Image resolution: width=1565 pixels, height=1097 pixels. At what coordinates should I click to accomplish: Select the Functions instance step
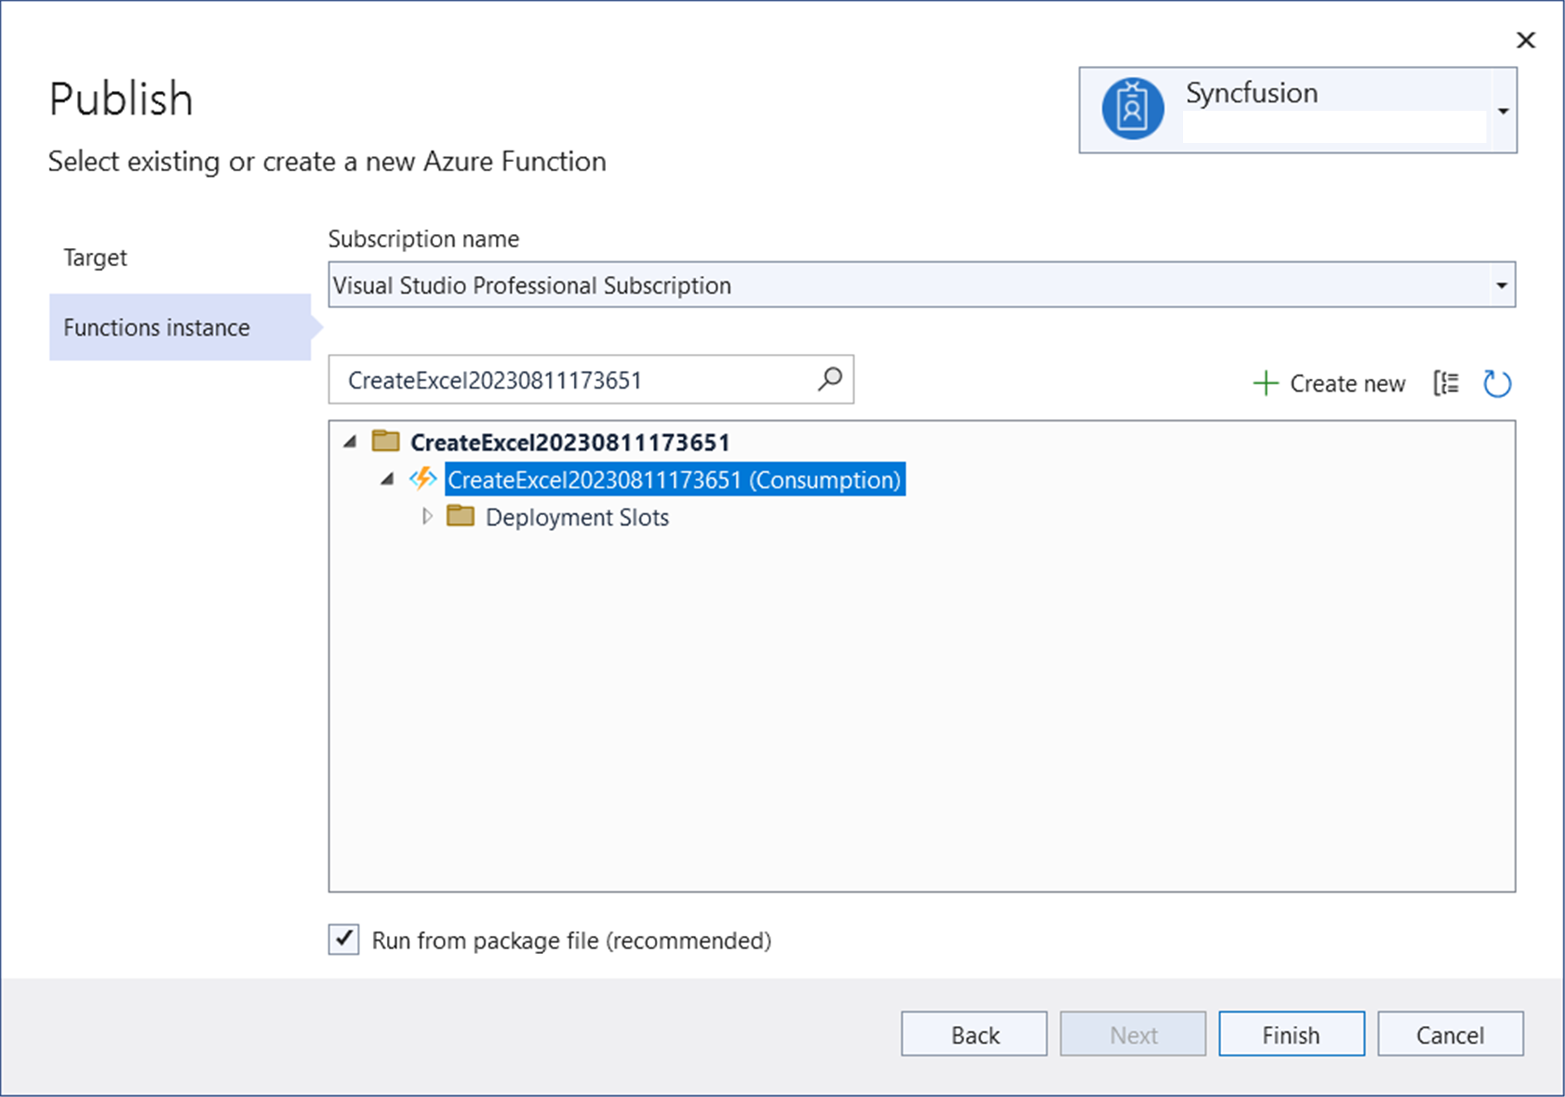click(157, 327)
